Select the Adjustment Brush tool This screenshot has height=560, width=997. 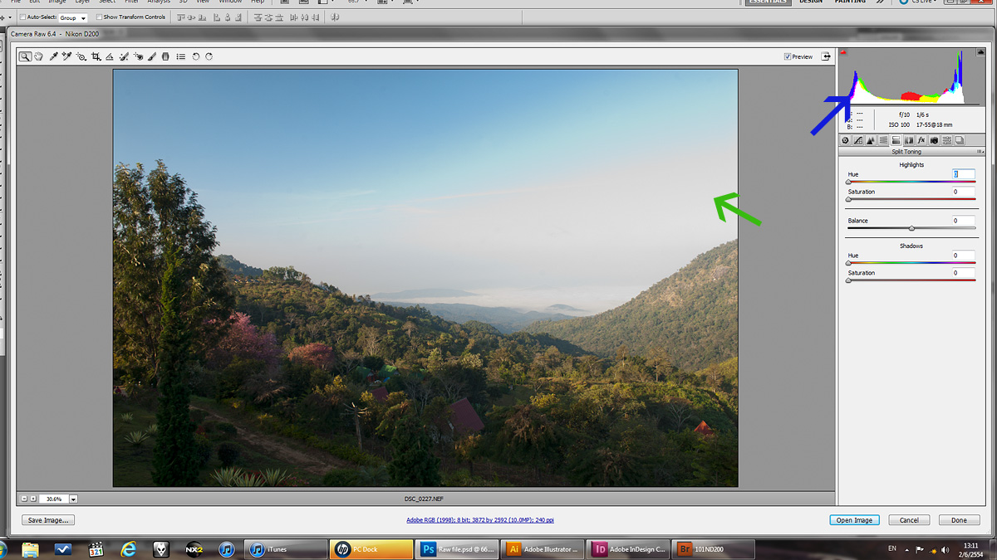coord(152,56)
